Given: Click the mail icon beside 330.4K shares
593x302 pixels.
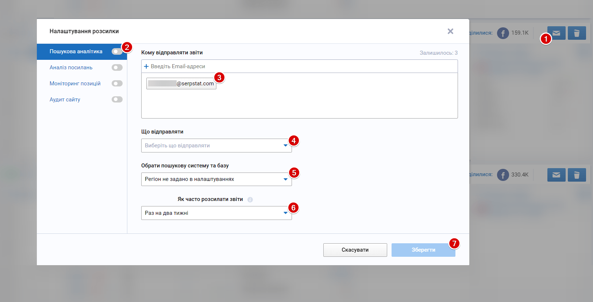Looking at the screenshot, I should point(556,175).
